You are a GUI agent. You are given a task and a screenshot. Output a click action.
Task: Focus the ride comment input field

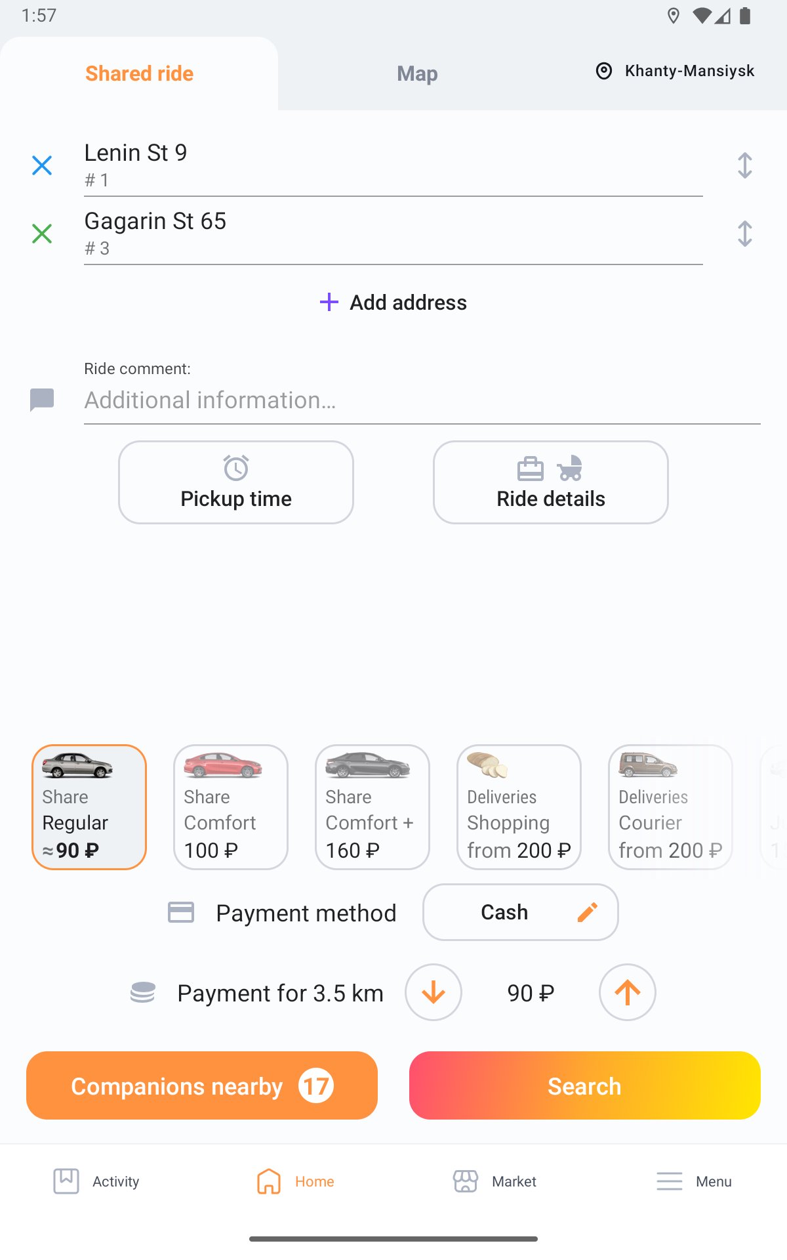[x=420, y=400]
